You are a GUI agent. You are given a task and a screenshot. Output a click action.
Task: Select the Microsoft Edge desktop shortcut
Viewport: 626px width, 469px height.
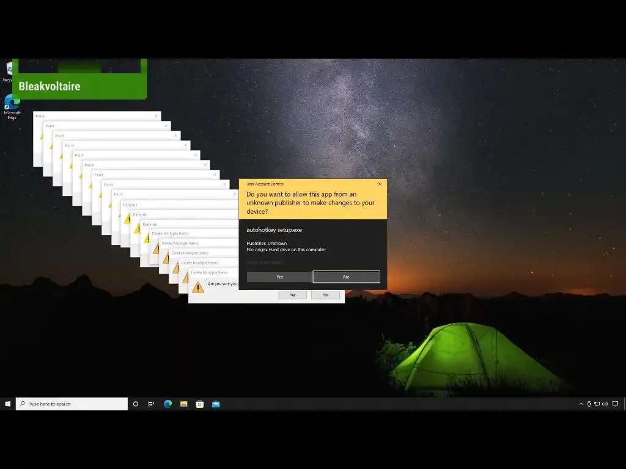coord(12,107)
